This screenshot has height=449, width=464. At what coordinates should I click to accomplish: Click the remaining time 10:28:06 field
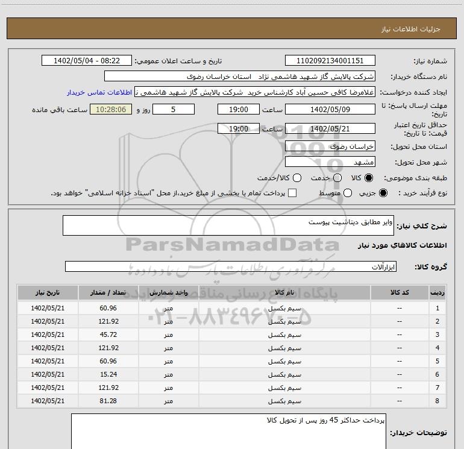click(111, 110)
